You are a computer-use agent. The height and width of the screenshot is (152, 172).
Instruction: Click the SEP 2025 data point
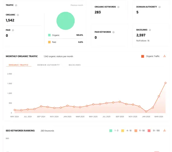point(120,102)
